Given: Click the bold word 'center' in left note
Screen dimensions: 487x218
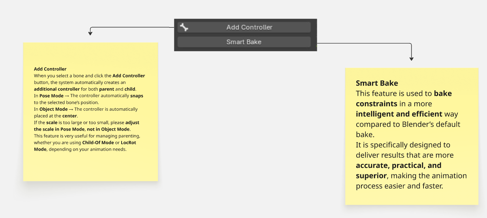Looking at the screenshot, I should [70, 116].
